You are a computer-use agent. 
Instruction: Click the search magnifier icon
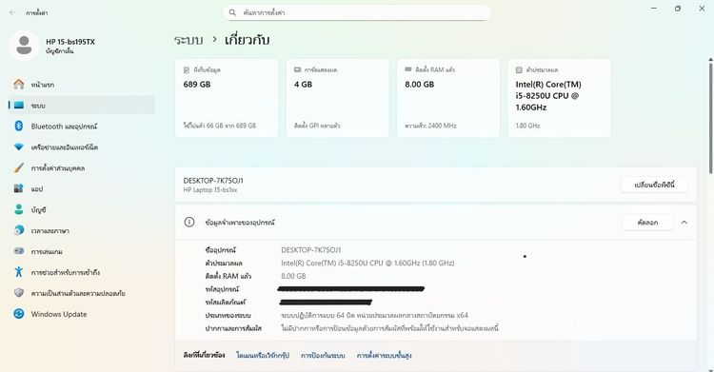(x=232, y=12)
